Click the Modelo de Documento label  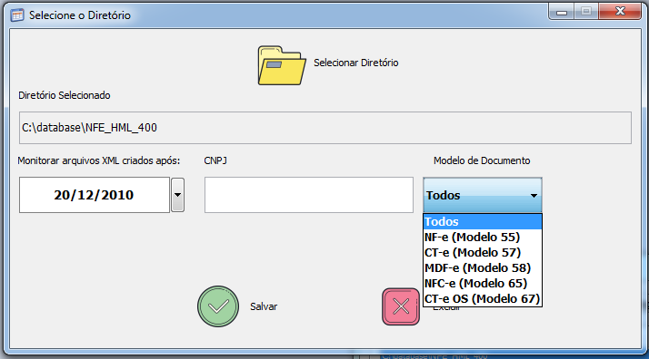point(482,161)
